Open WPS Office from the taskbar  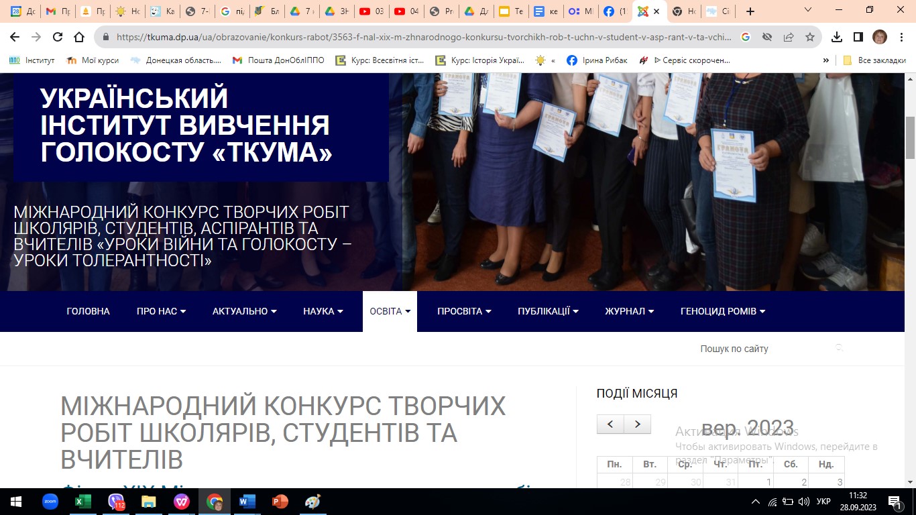point(182,501)
